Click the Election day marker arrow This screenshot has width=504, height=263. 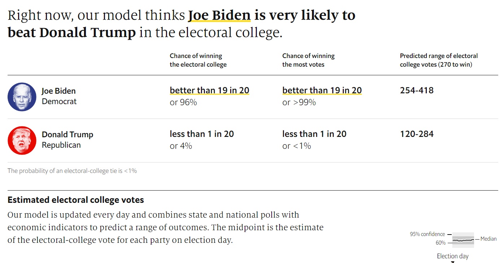(453, 262)
